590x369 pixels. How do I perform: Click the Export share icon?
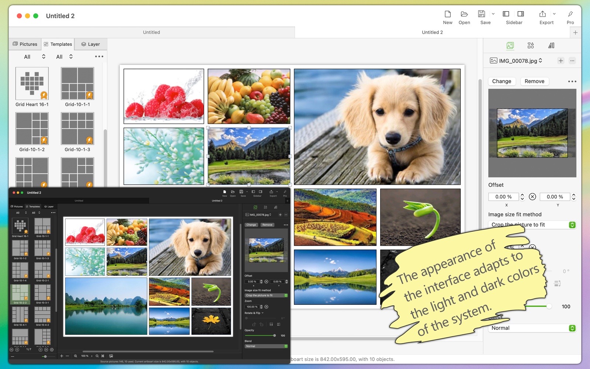point(542,14)
